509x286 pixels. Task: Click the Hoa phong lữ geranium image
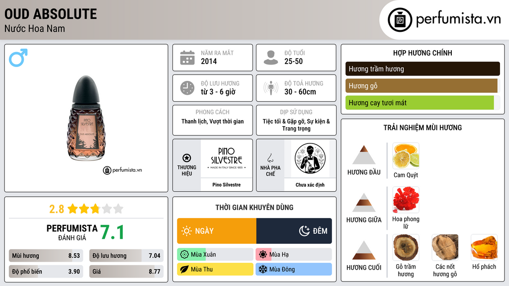(406, 200)
